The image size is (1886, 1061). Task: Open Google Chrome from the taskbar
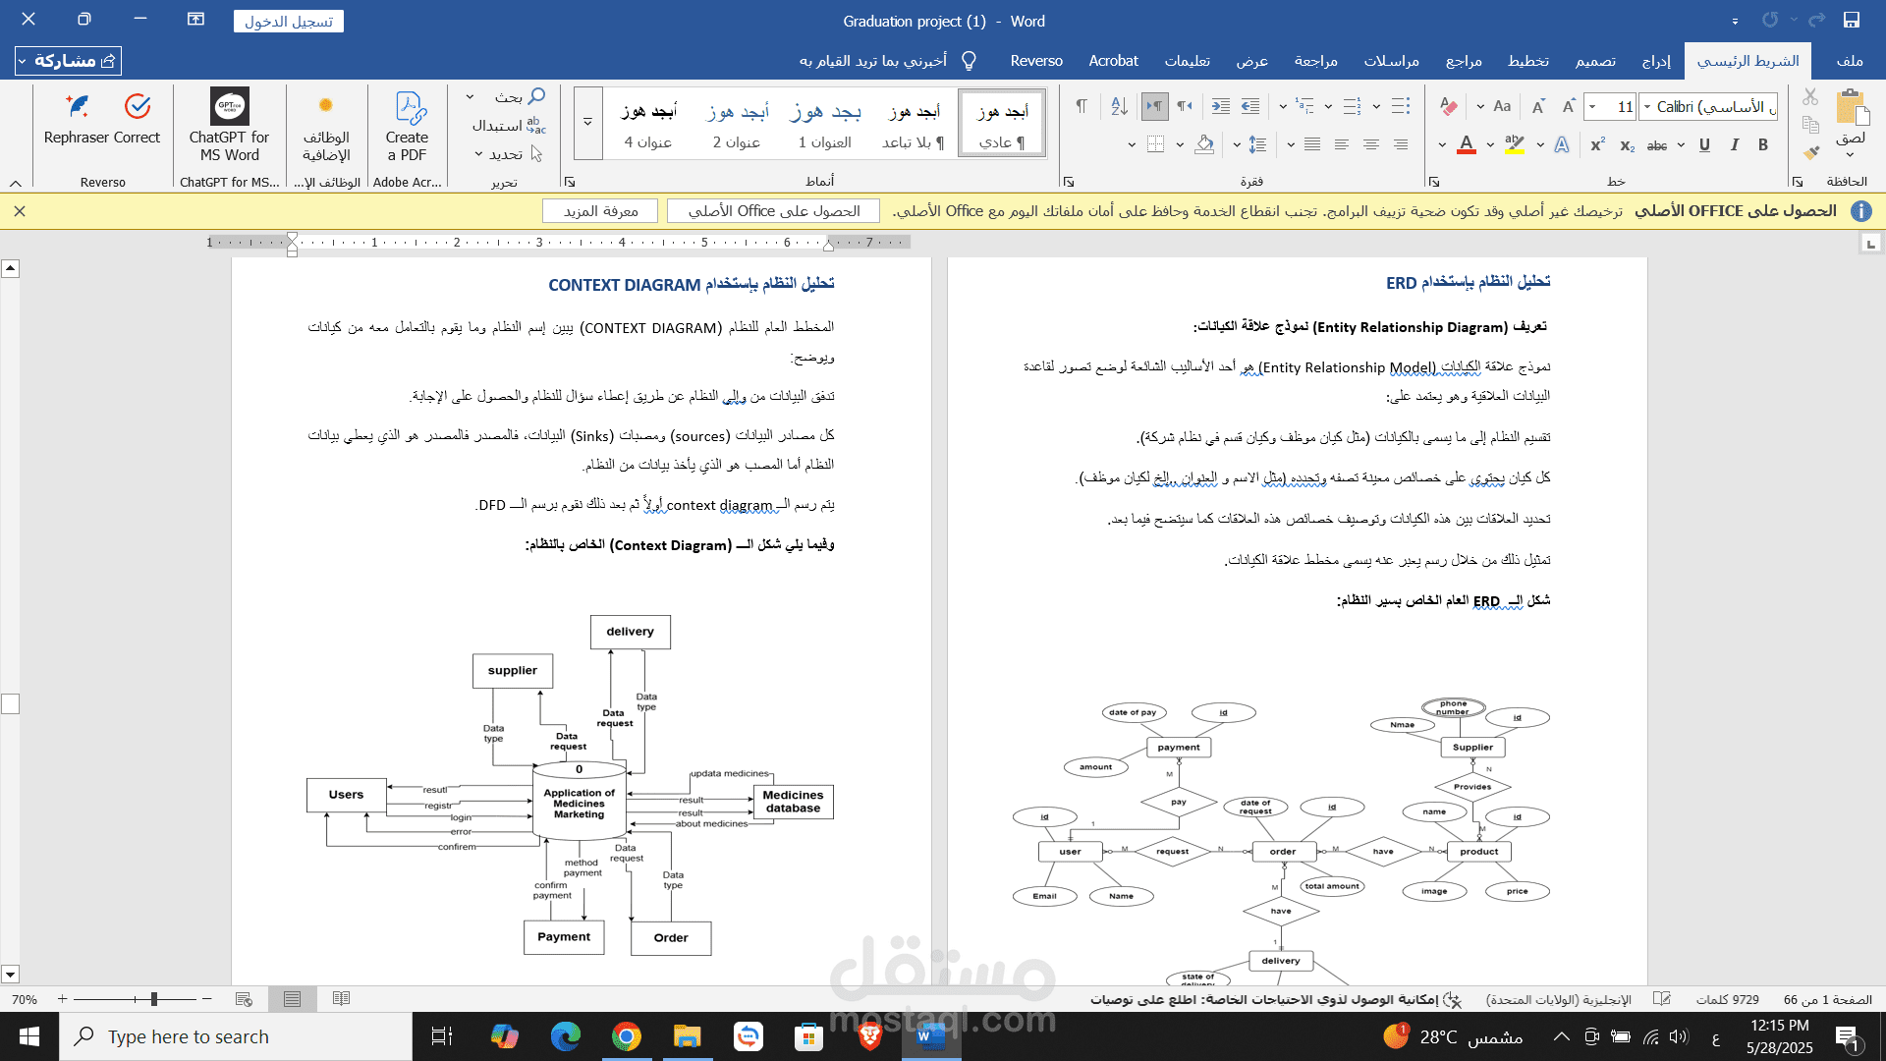[626, 1036]
